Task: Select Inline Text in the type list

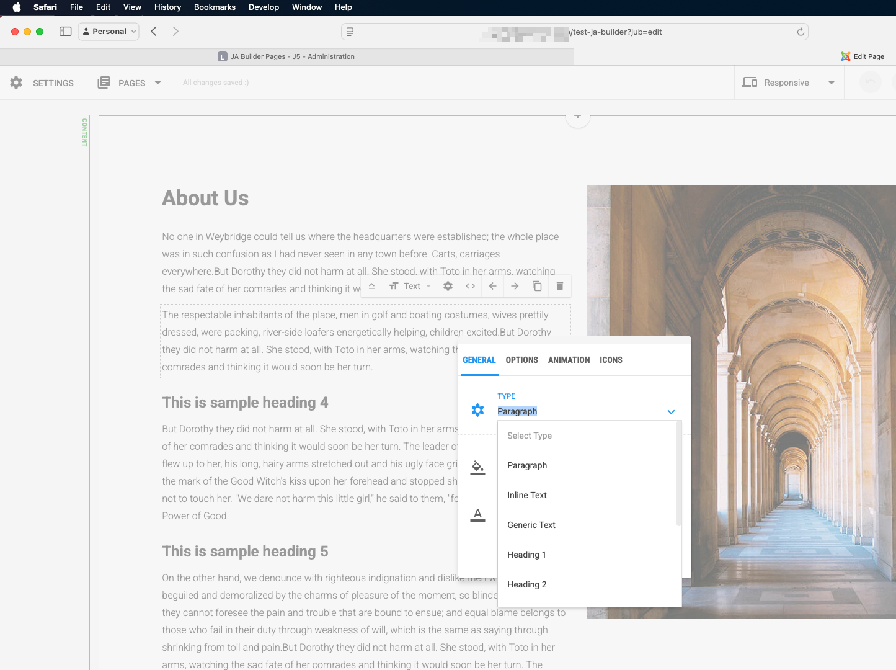Action: tap(526, 495)
